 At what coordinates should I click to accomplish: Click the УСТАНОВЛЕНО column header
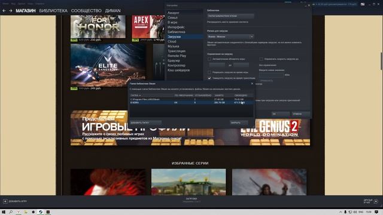click(x=203, y=96)
